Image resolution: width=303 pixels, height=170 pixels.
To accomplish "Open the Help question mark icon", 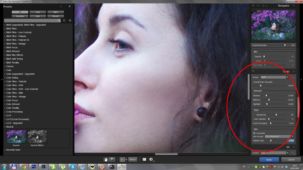I will pos(151,159).
